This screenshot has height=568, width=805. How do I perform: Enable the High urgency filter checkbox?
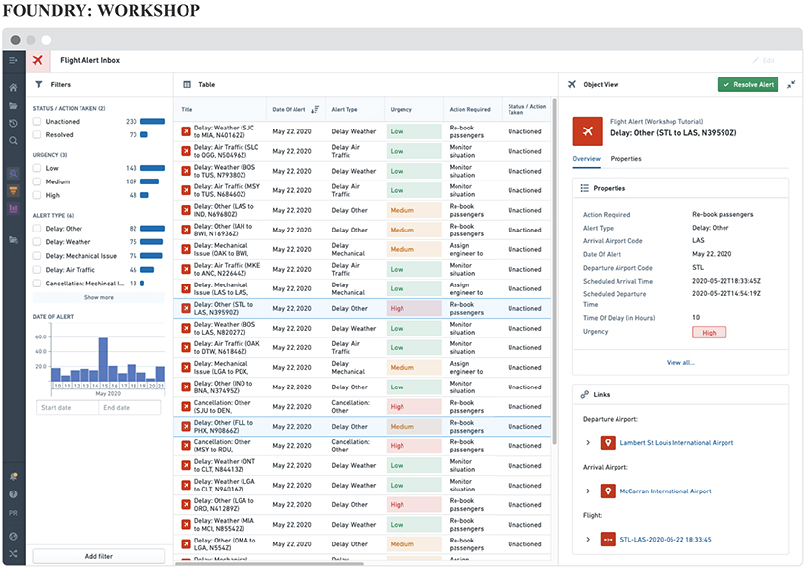coord(39,195)
